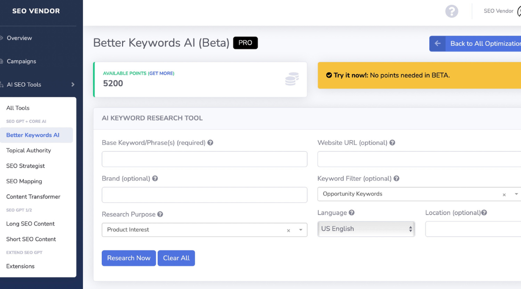Open help tooltip for Language

click(352, 213)
